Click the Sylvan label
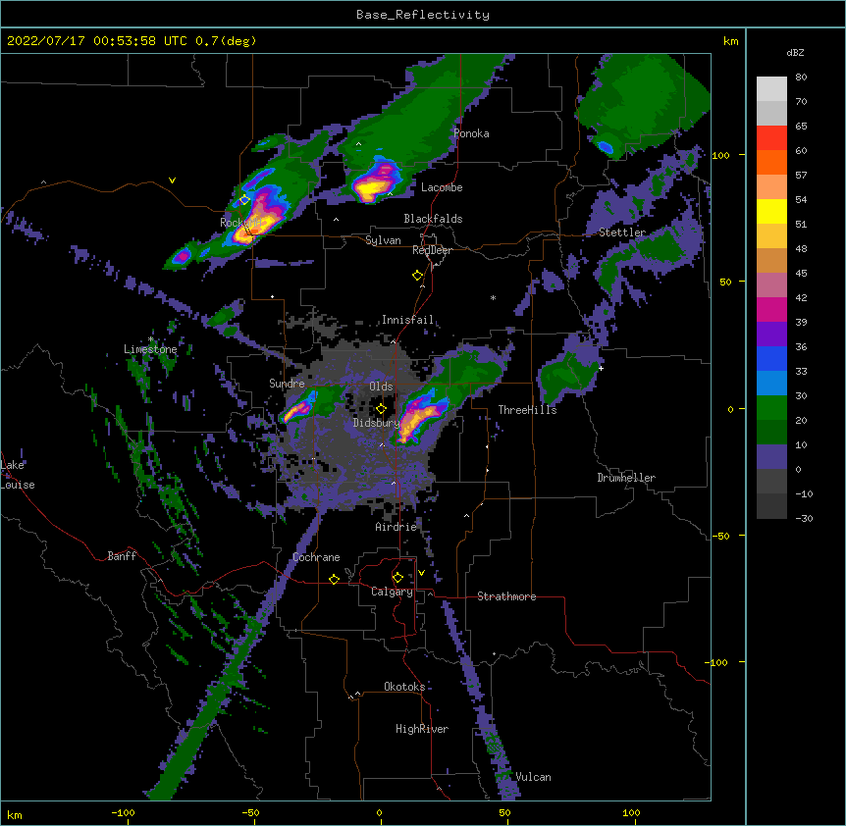 point(383,240)
